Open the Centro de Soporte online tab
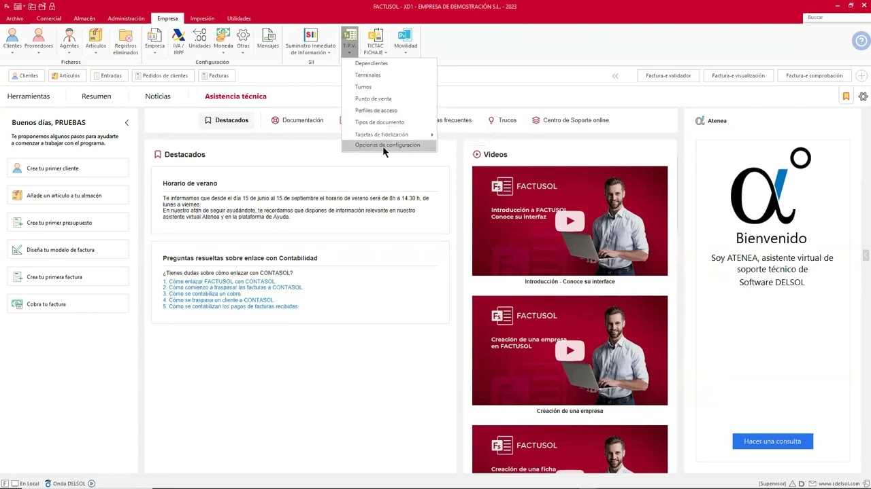871x489 pixels. (570, 120)
